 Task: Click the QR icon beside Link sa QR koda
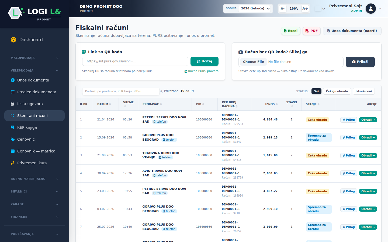click(x=84, y=52)
